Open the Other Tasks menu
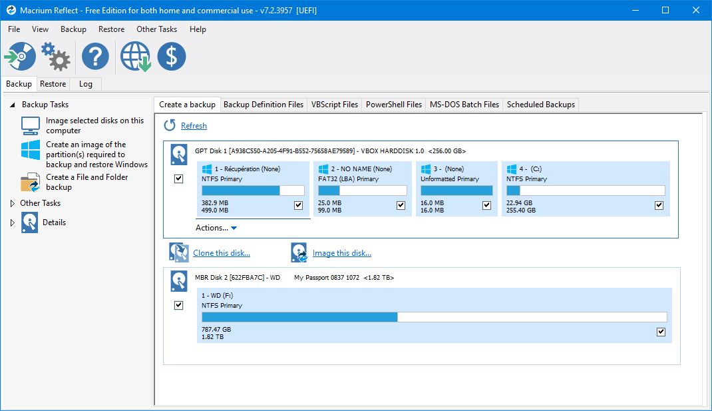 point(156,29)
